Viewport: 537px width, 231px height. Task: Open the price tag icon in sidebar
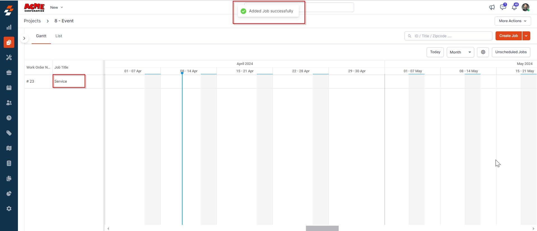tap(9, 133)
